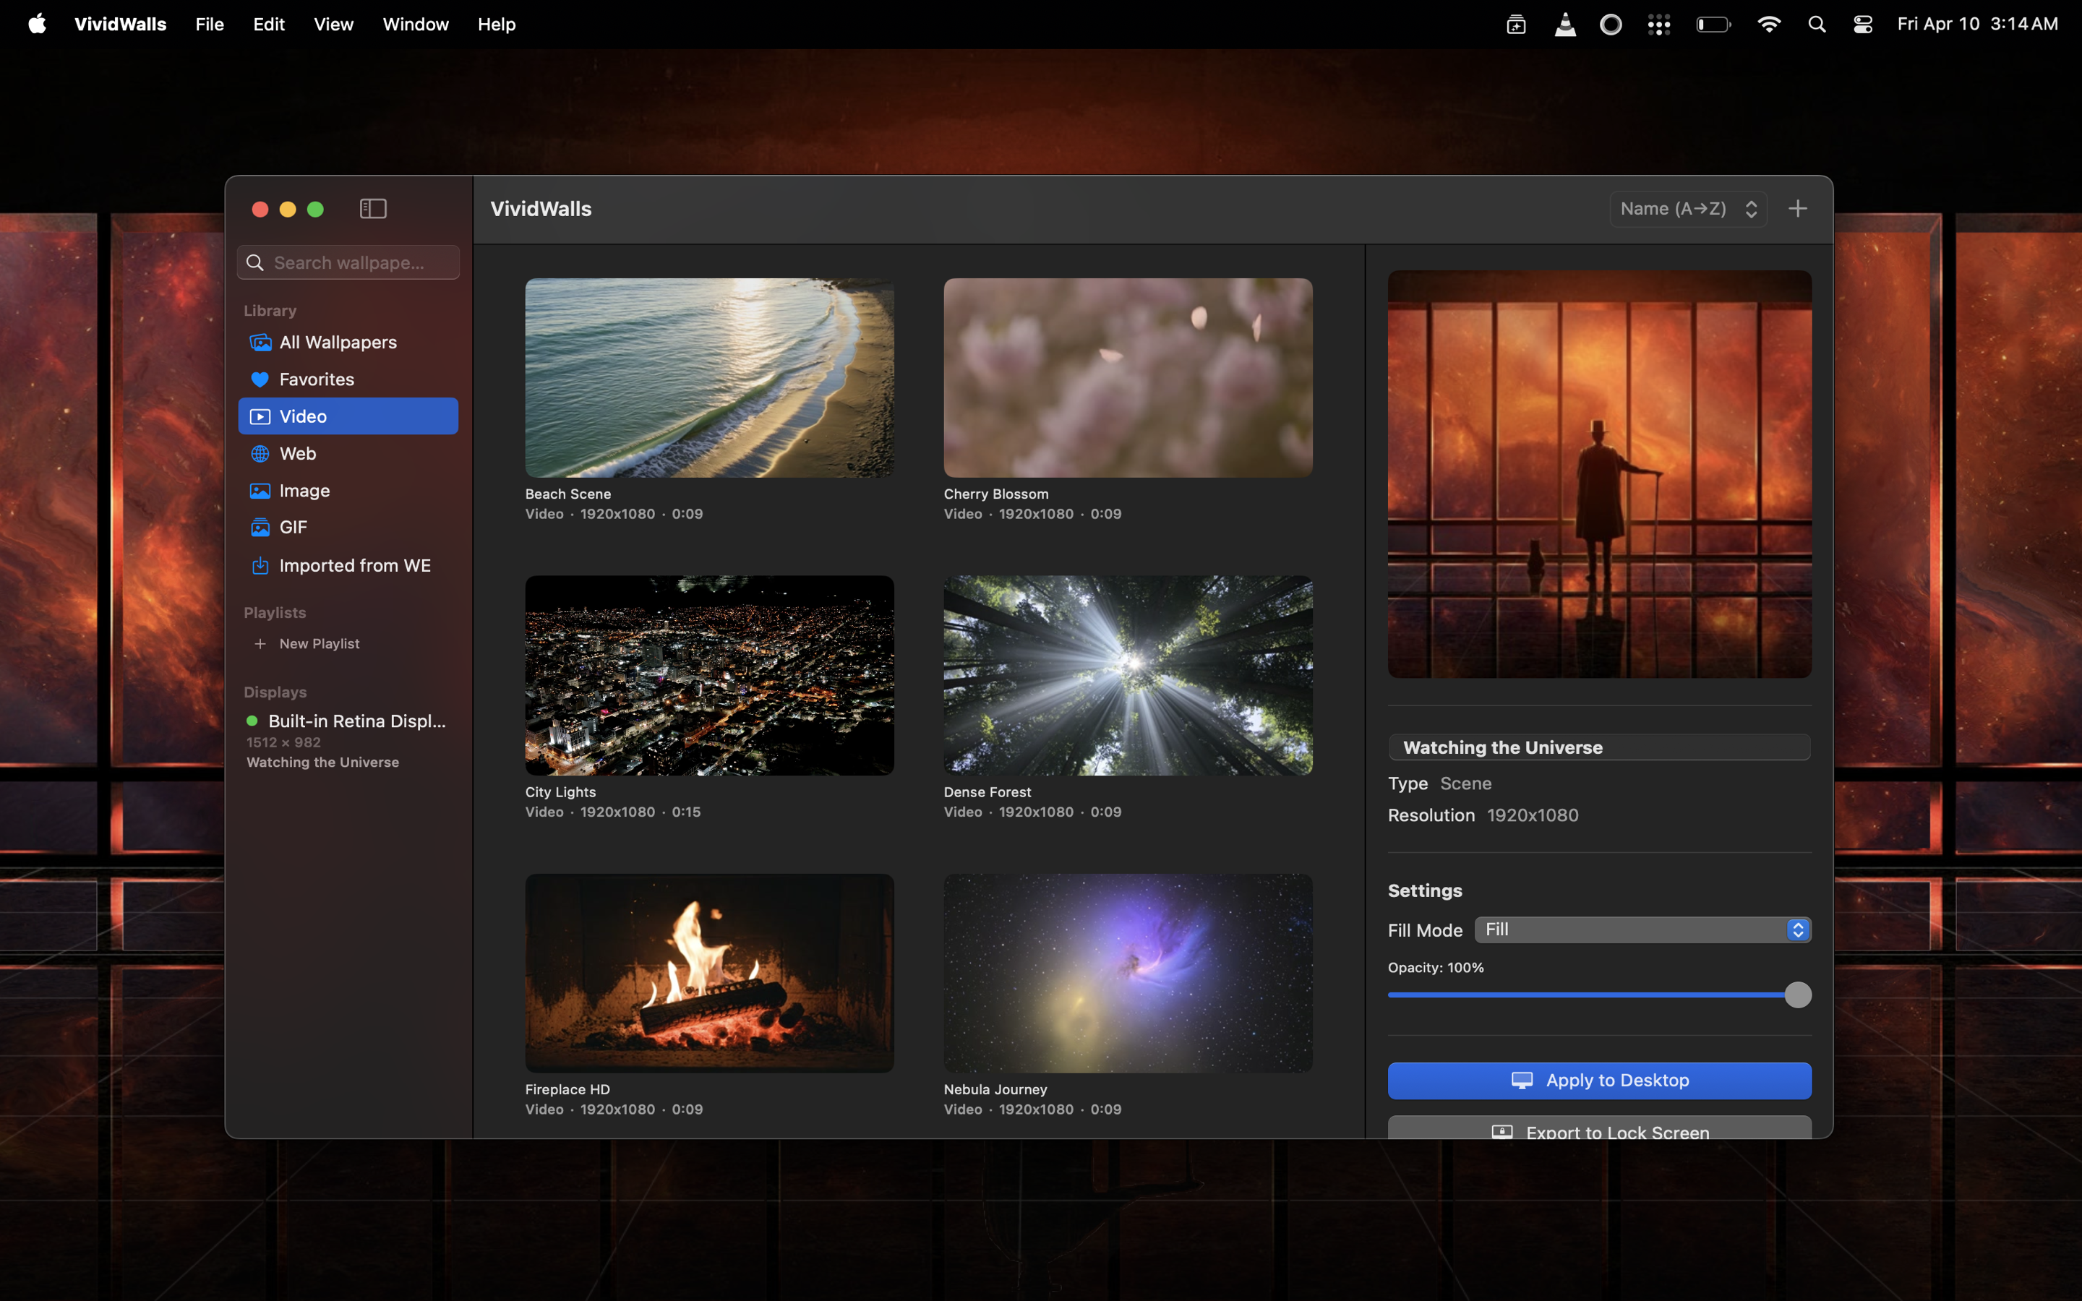This screenshot has height=1301, width=2082.
Task: Select the Nebula Journey wallpaper thumbnail
Action: point(1128,973)
